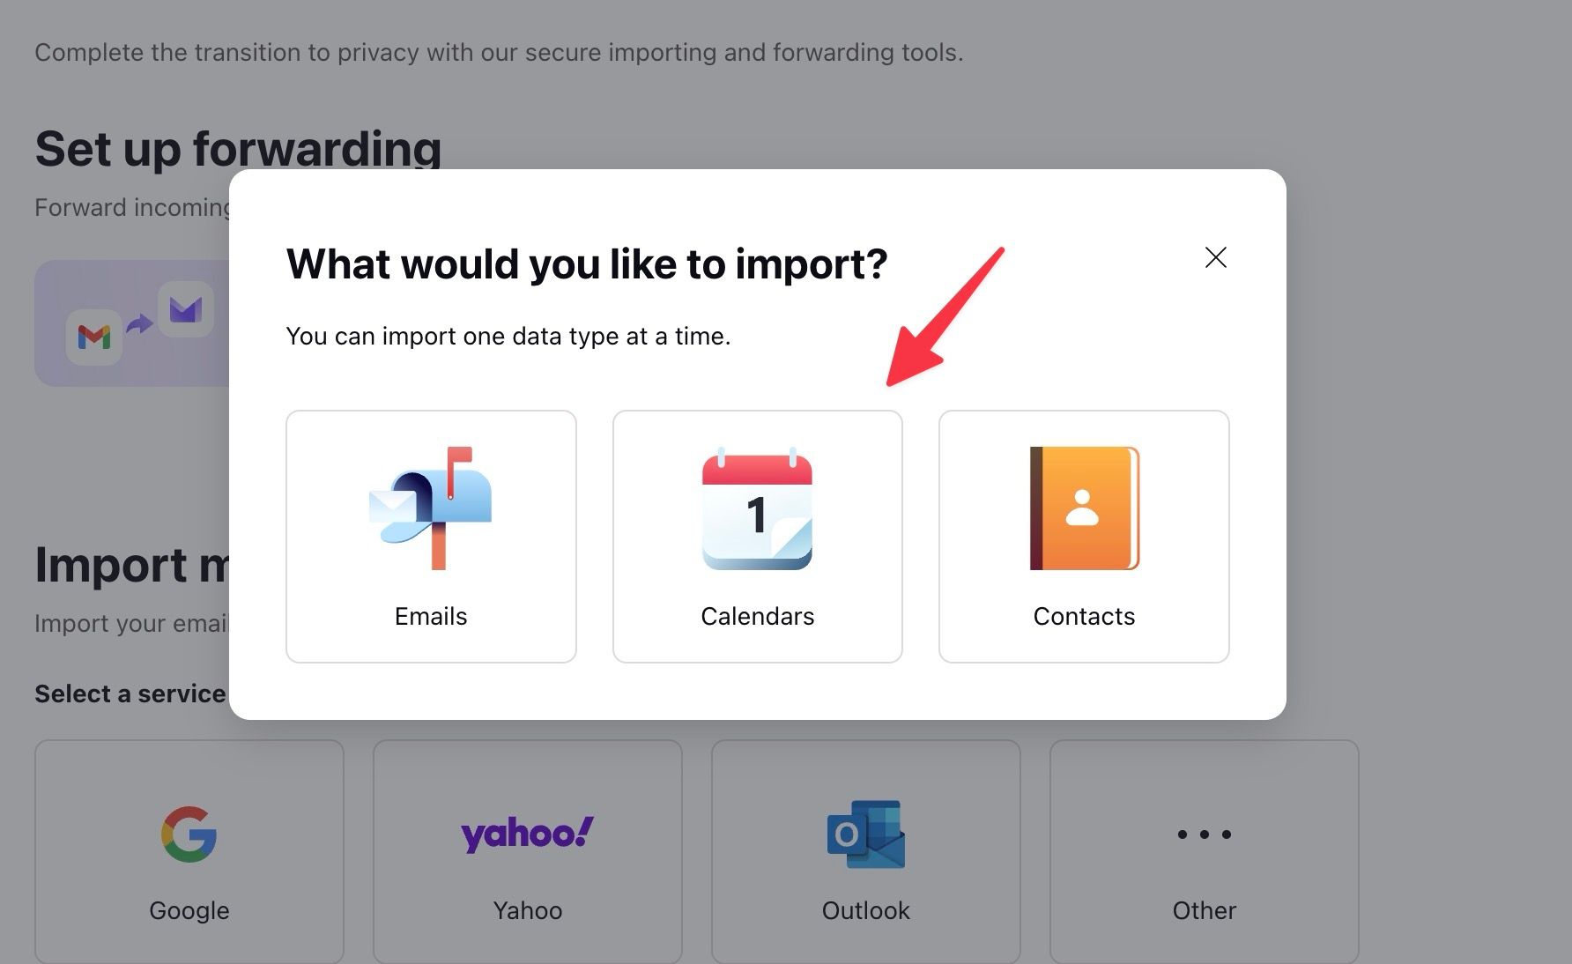This screenshot has width=1572, height=964.
Task: Close the import dialog with X
Action: click(x=1216, y=257)
